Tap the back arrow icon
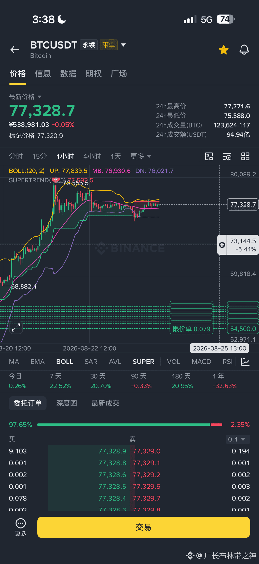 coord(15,50)
